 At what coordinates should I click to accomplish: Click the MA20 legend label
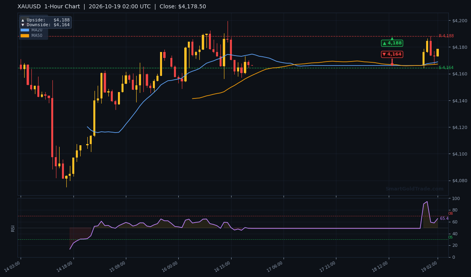(37, 30)
